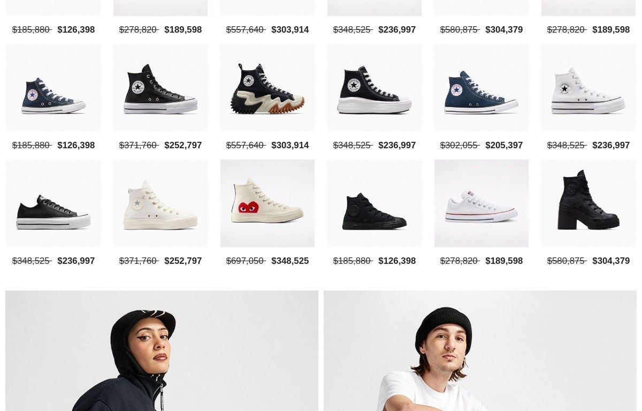
Task: Select the white platform high-top in second row
Action: coord(588,88)
